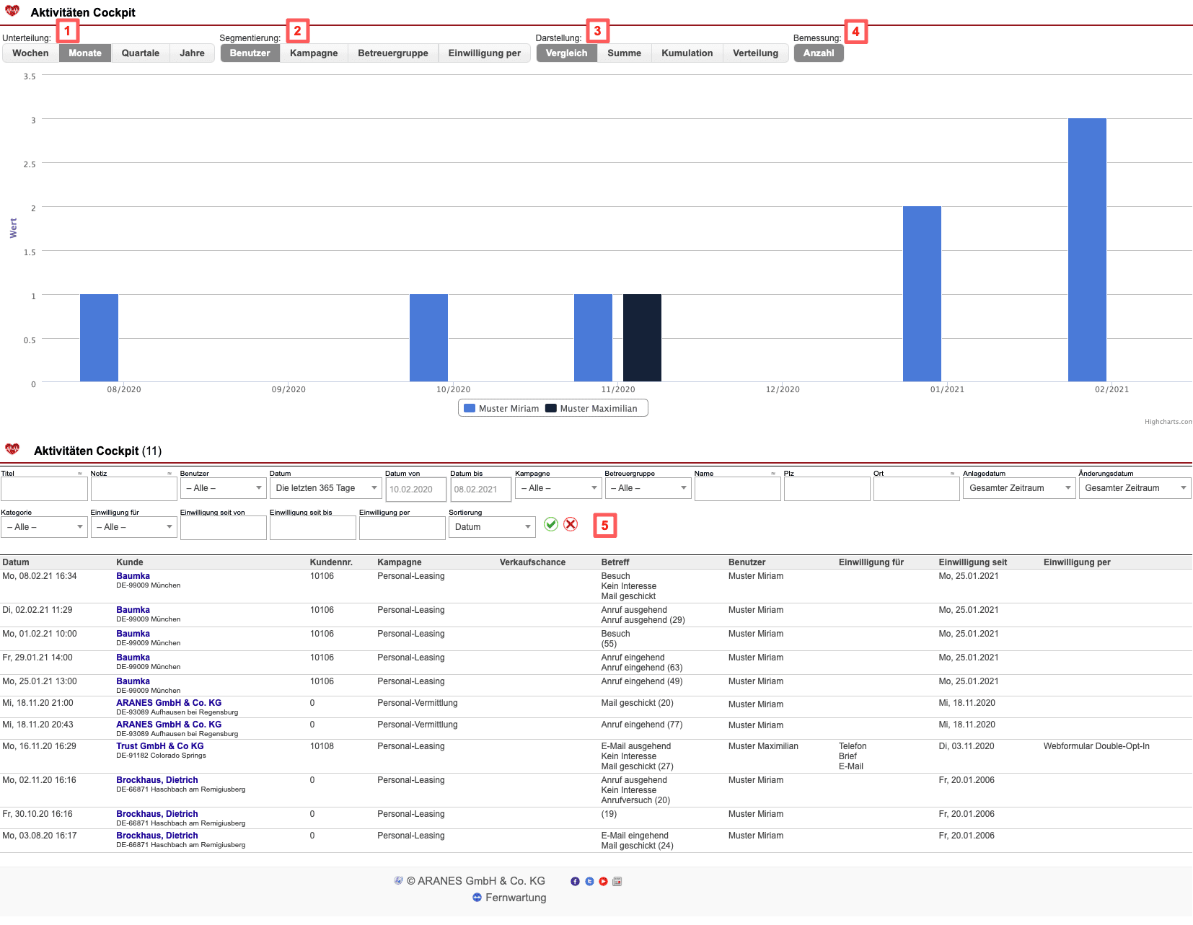Expand the Datum 'Die letzten 365 Tage' dropdown
1193x925 pixels.
coord(325,488)
